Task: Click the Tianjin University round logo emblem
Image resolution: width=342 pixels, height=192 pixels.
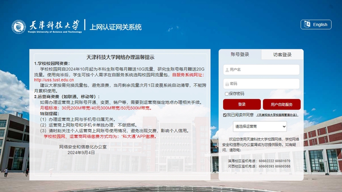Action: tap(18, 27)
